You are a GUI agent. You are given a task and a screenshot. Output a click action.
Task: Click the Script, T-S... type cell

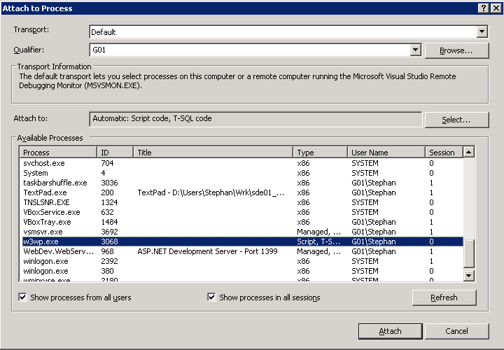point(318,241)
